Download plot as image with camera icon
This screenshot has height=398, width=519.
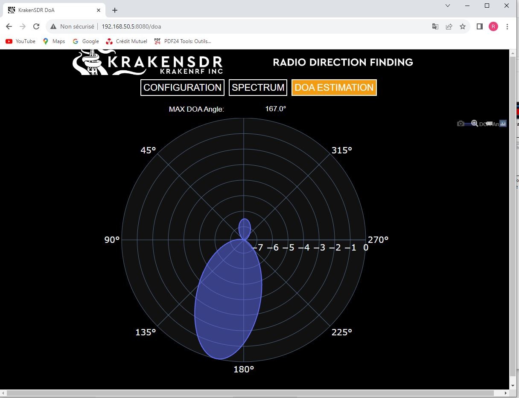click(461, 124)
